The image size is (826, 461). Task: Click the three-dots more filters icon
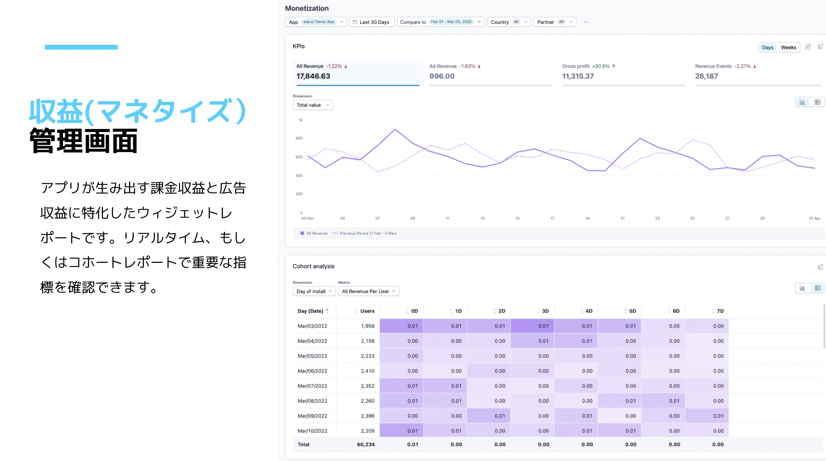(586, 22)
